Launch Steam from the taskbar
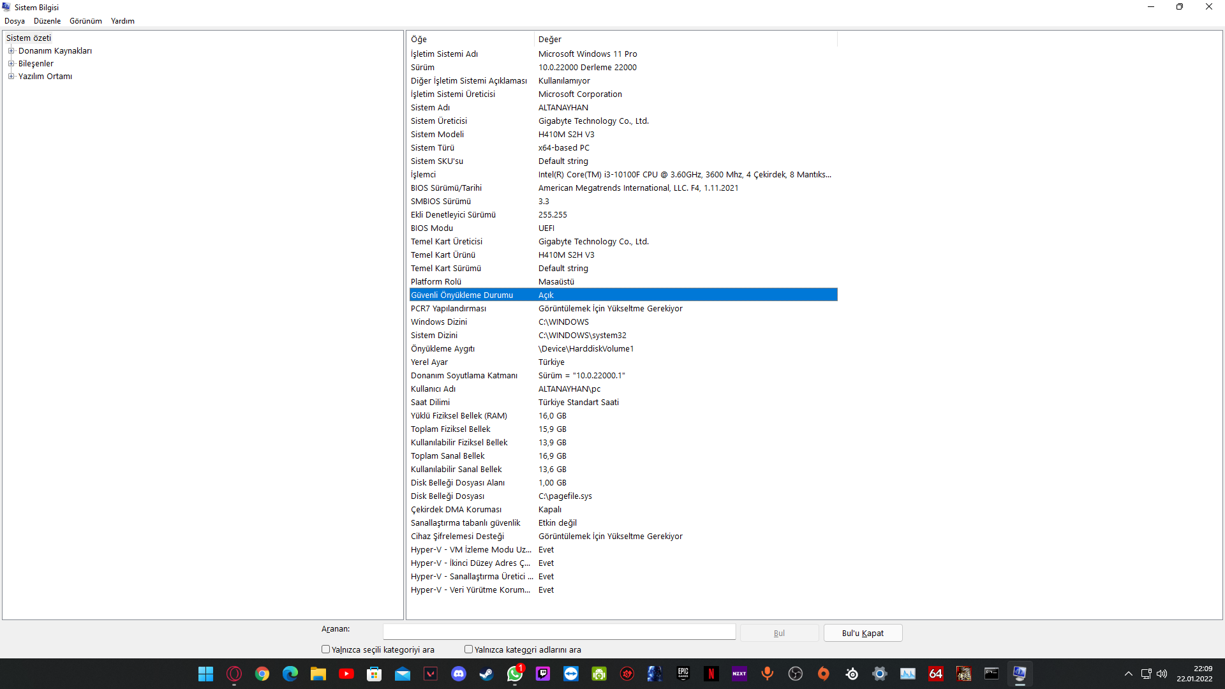Screen dimensions: 1225x689 487,674
